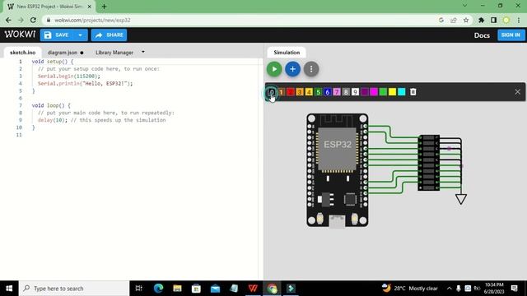This screenshot has width=527, height=296.
Task: Choose blue wire color swatch 6
Action: tap(328, 92)
